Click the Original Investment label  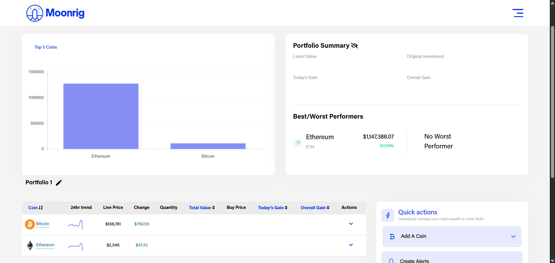pyautogui.click(x=425, y=56)
